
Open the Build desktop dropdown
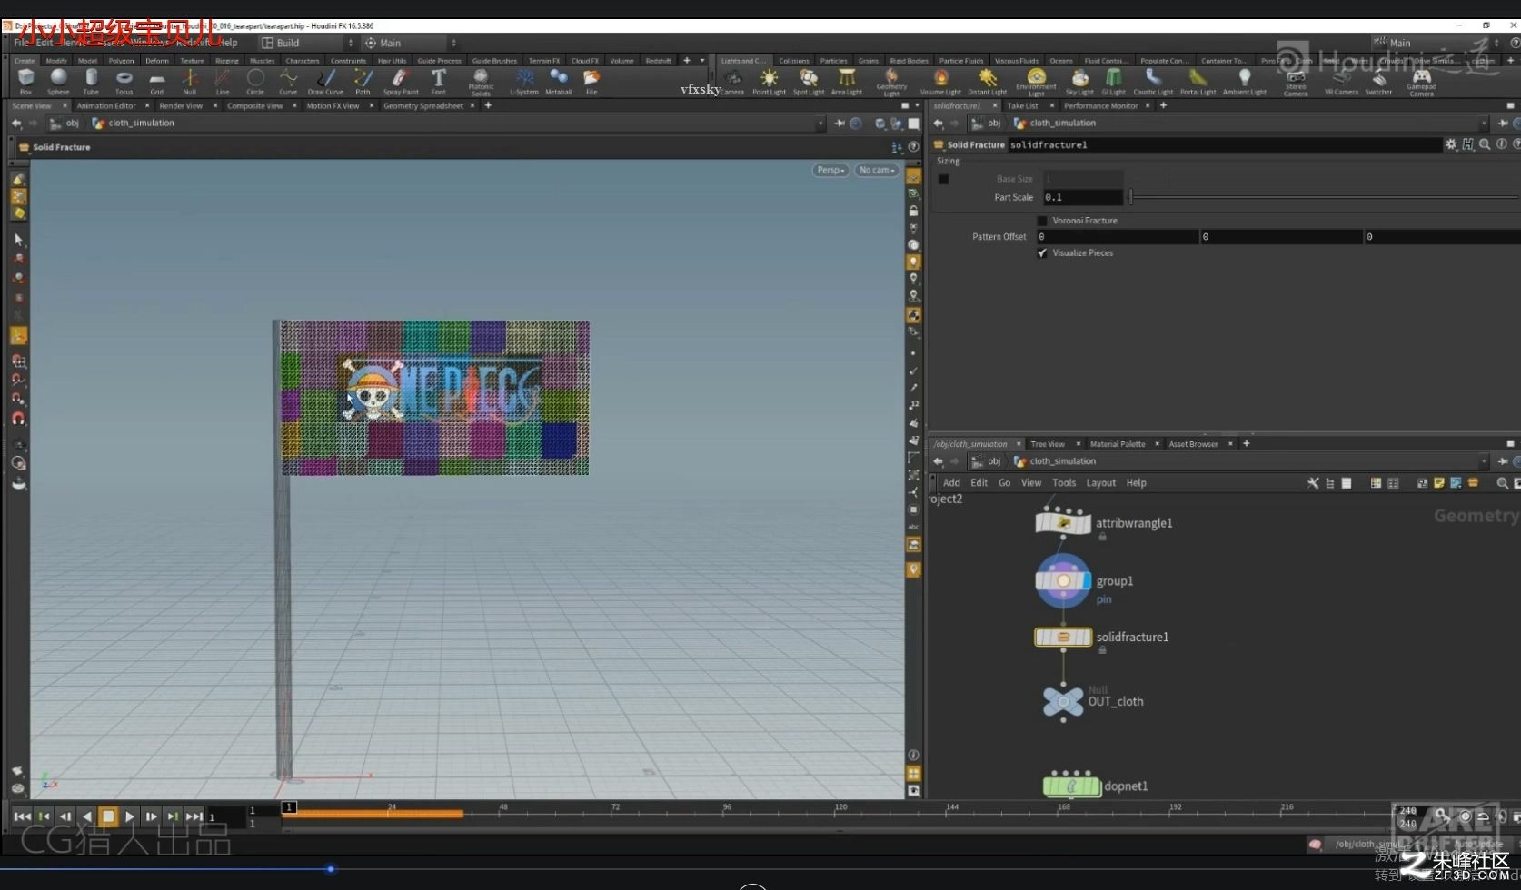(307, 43)
